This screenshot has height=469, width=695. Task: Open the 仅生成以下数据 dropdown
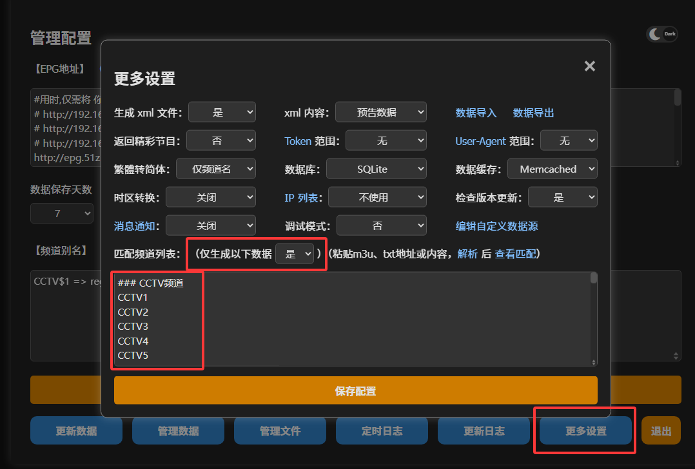click(x=295, y=254)
